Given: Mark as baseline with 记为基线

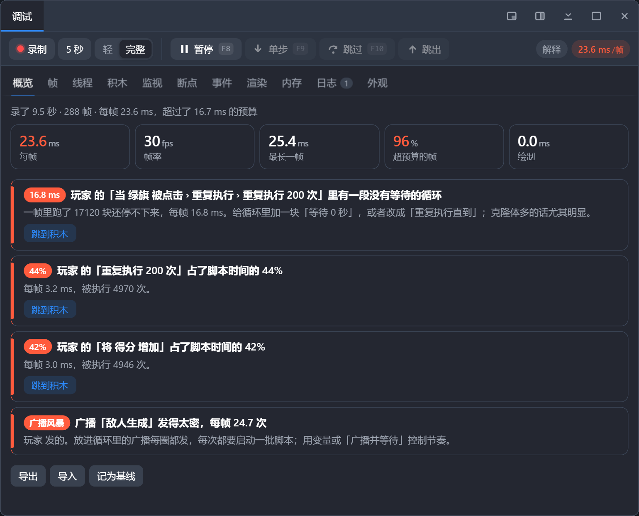Looking at the screenshot, I should (x=116, y=476).
